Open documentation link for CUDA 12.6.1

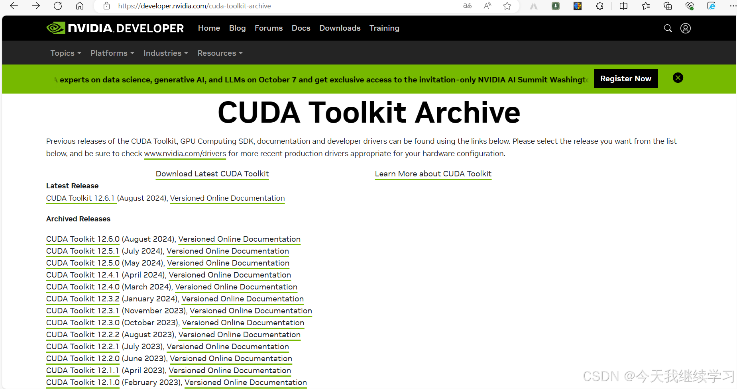[x=227, y=198]
